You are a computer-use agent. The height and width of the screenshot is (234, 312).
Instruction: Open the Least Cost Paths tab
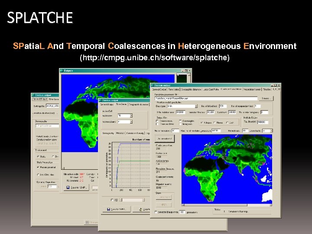click(x=211, y=90)
